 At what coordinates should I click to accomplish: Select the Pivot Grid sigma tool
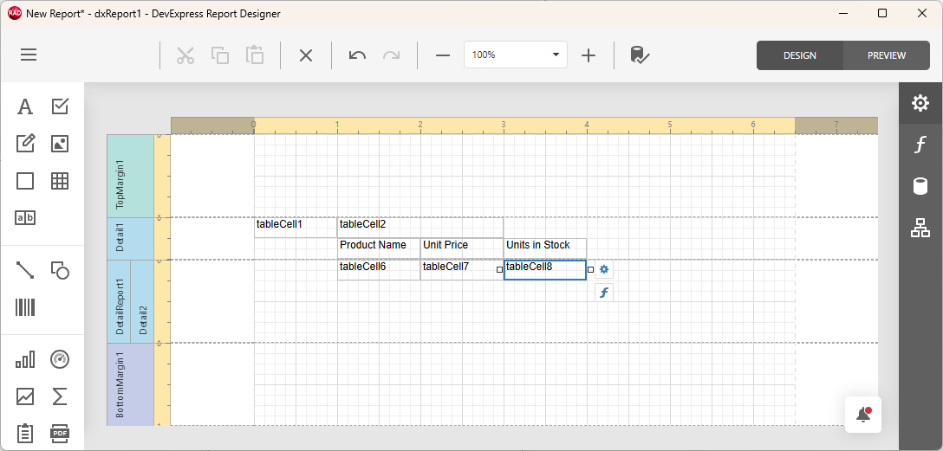coord(60,397)
